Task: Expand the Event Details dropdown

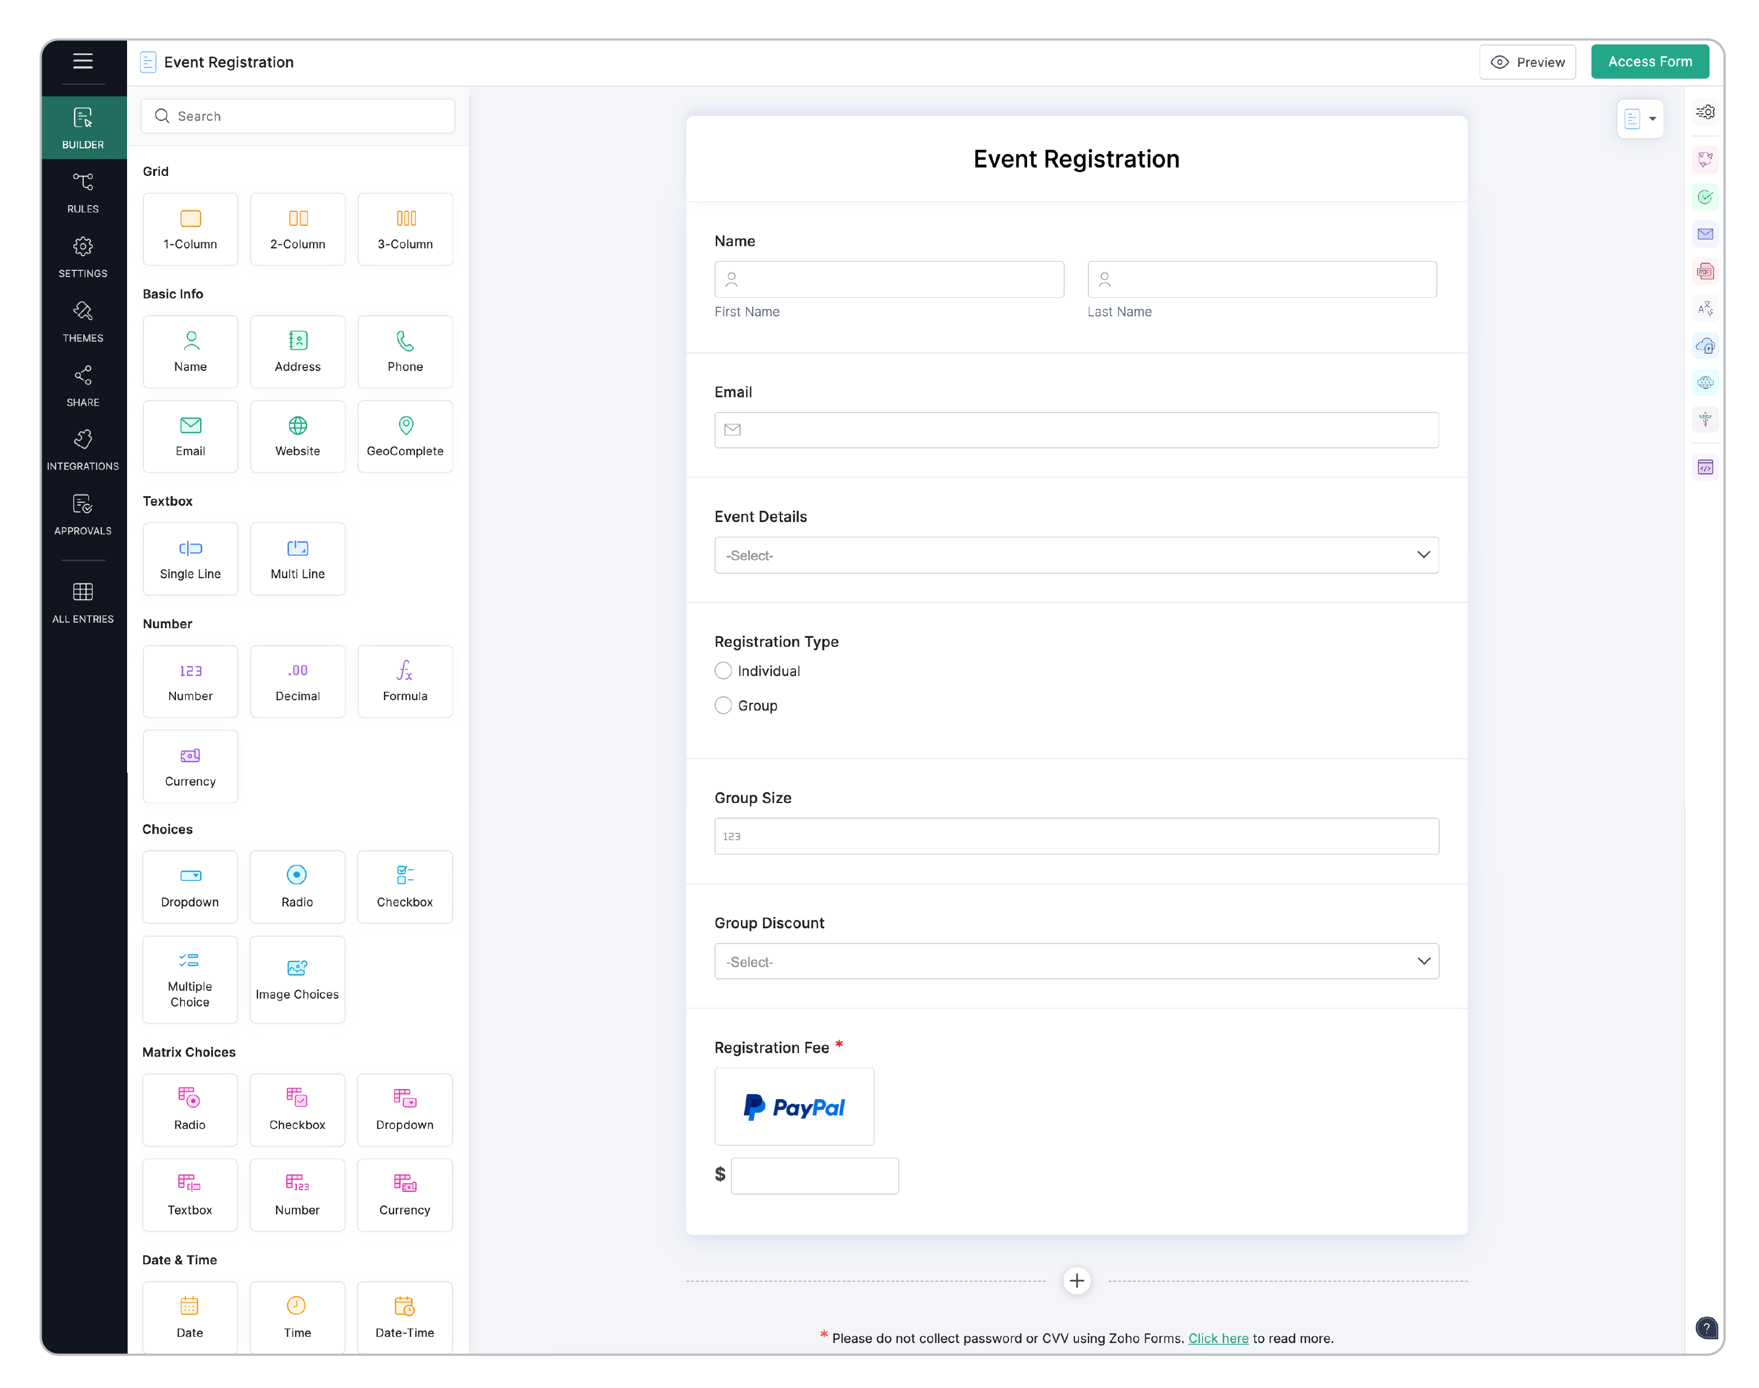Action: tap(1076, 555)
